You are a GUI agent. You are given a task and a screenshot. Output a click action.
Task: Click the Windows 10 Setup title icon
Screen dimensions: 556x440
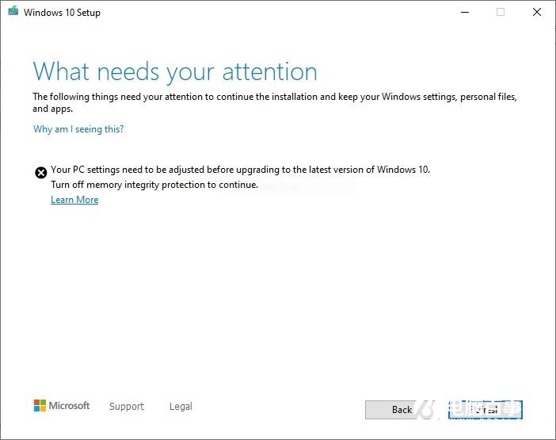pyautogui.click(x=13, y=11)
